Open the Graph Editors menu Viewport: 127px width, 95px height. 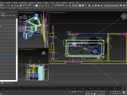[x=23, y=3]
